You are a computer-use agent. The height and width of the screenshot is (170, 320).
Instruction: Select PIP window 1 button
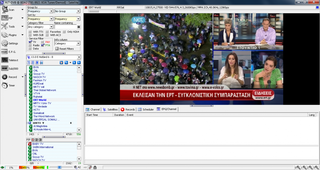click(33, 140)
